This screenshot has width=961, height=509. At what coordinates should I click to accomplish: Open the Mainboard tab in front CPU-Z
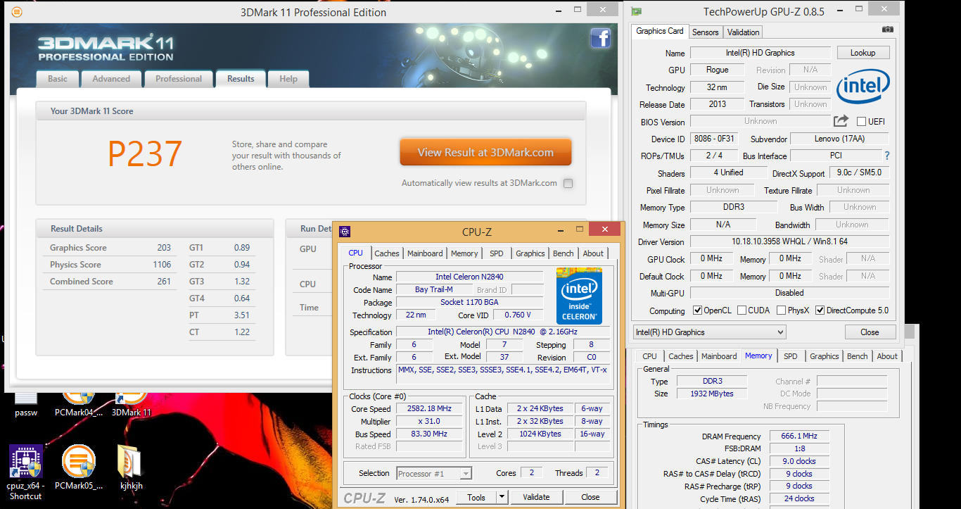(425, 253)
